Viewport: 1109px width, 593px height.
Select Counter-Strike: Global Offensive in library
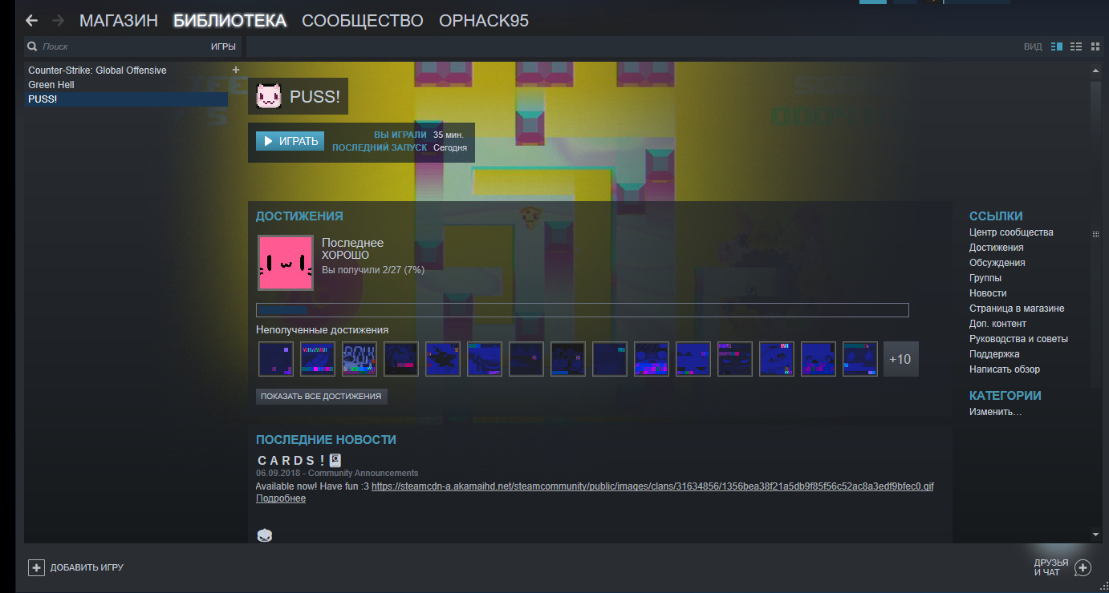[x=97, y=71]
